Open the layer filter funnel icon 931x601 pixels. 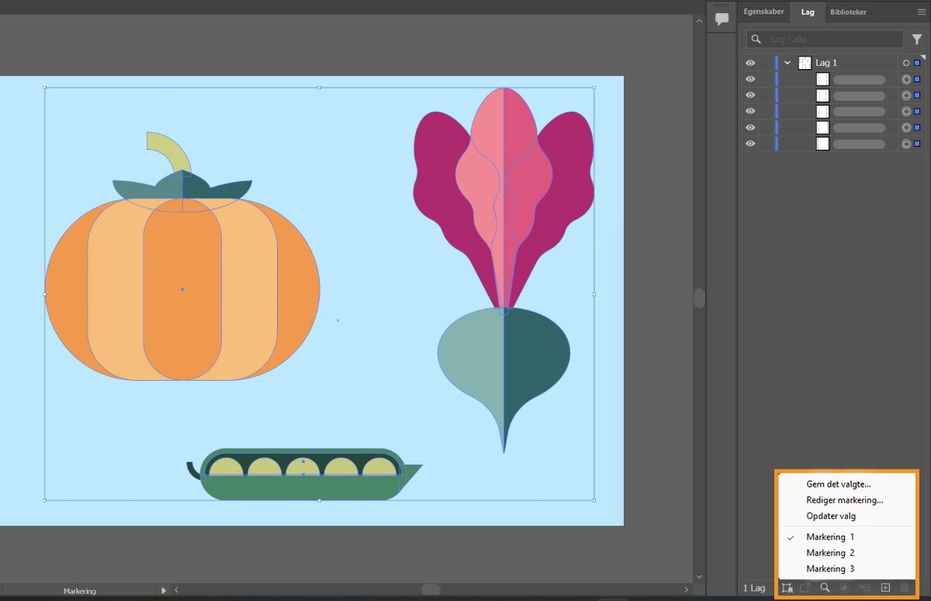(x=916, y=40)
